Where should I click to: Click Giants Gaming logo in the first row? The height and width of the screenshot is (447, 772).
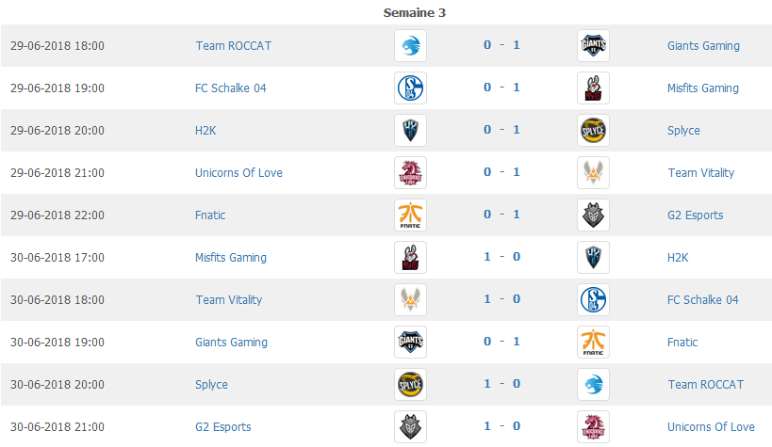point(593,46)
